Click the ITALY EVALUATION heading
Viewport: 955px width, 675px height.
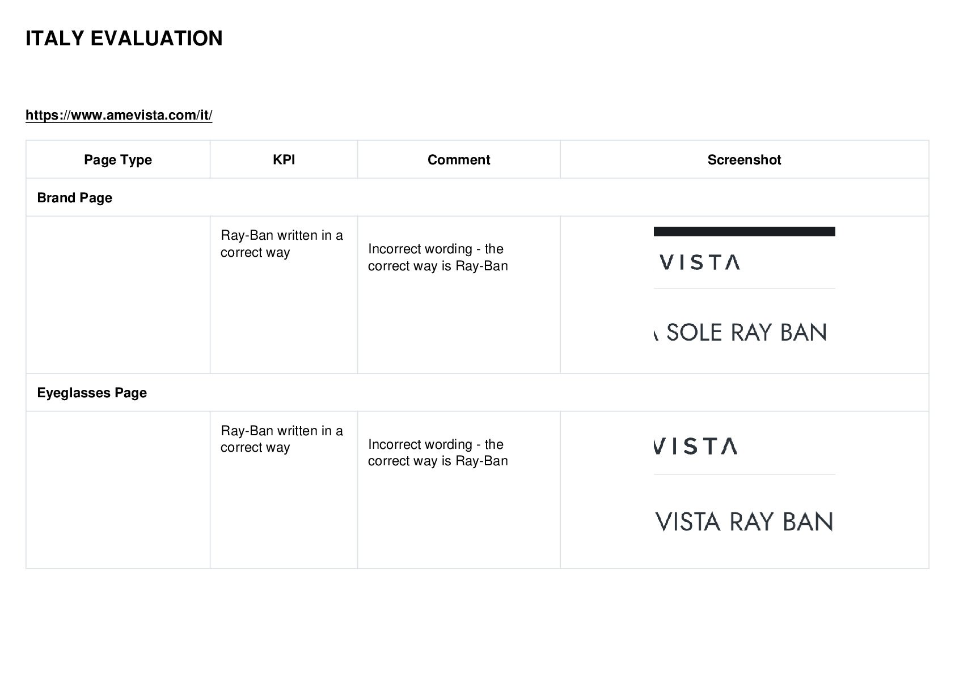pos(124,39)
